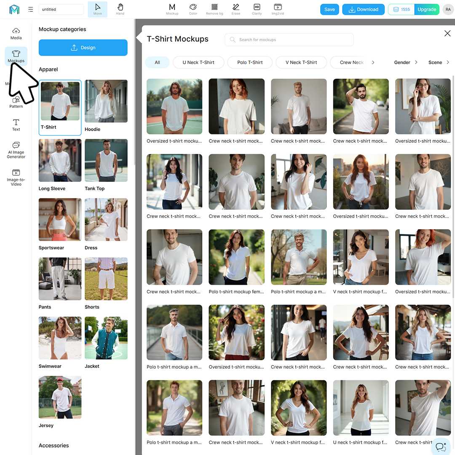Select the U neck t-shirt mockup thumbnail
Screen dimensions: 455x455
(361, 408)
